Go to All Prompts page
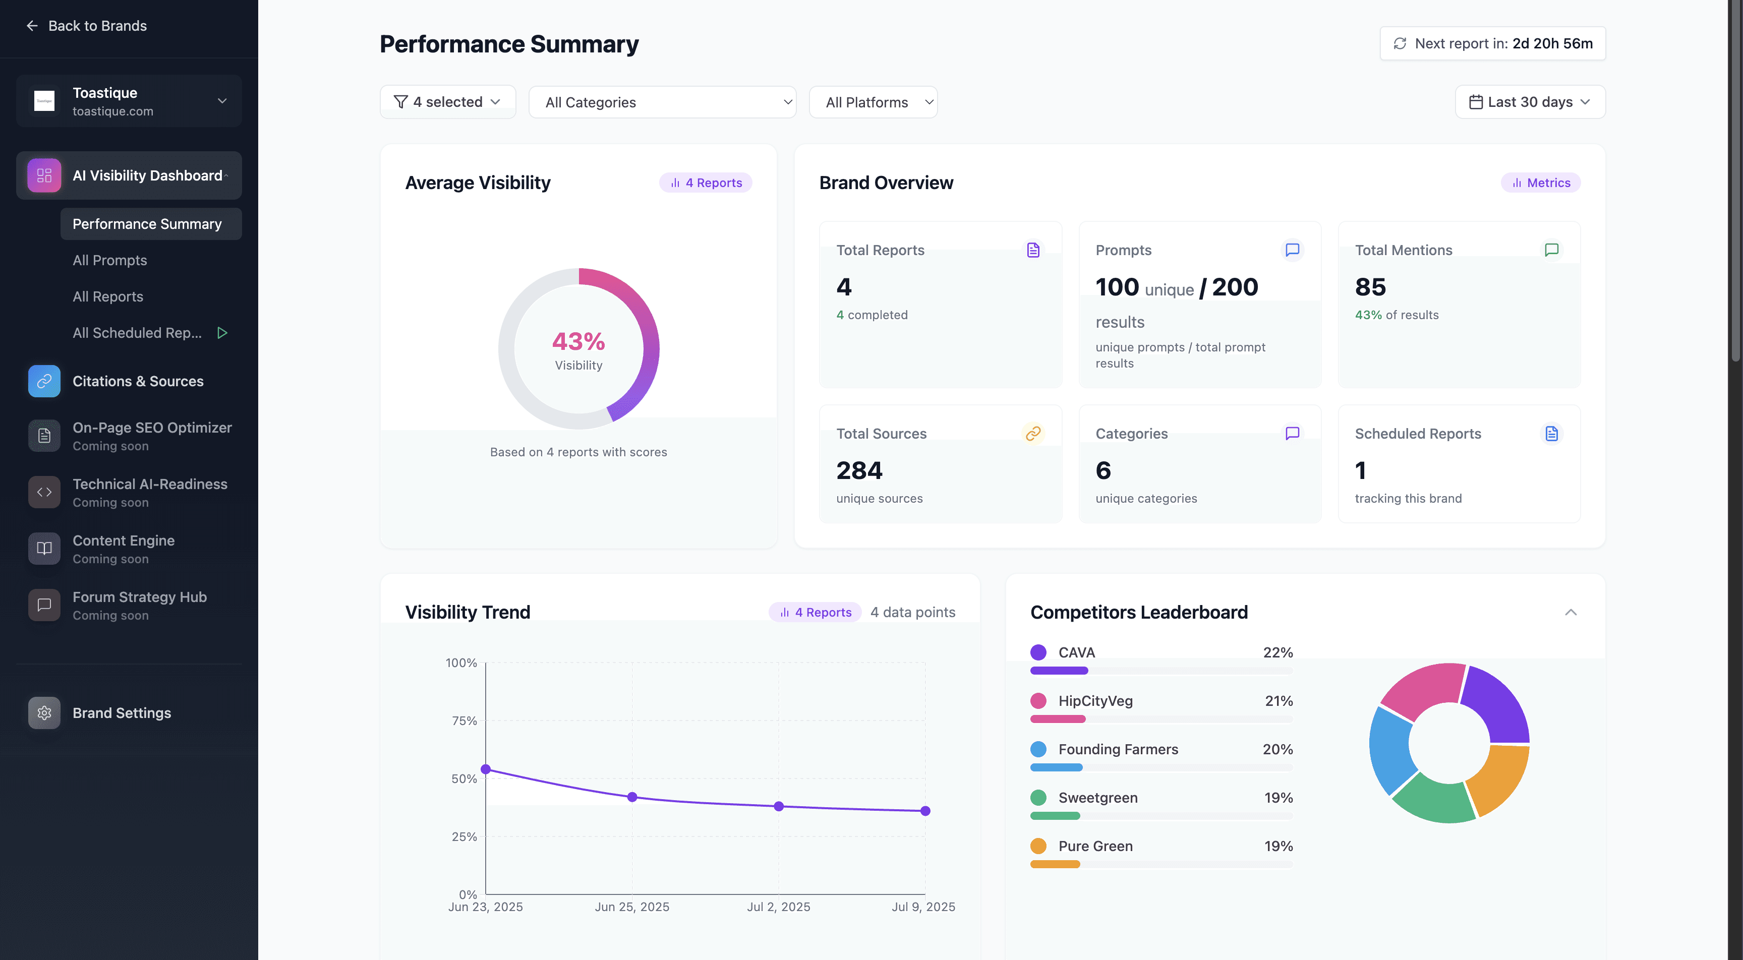 pos(109,261)
